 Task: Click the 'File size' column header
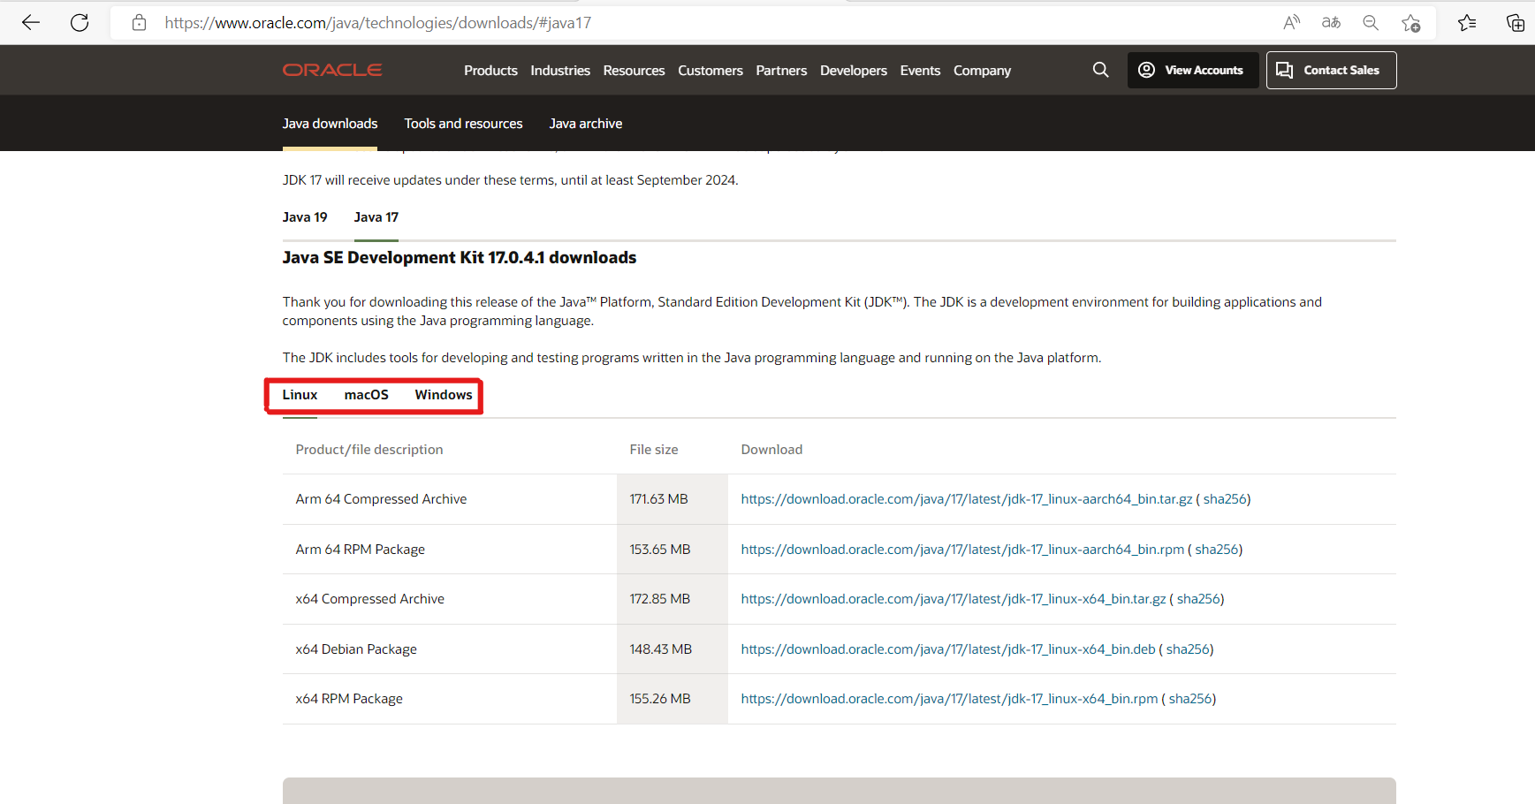[x=653, y=450]
